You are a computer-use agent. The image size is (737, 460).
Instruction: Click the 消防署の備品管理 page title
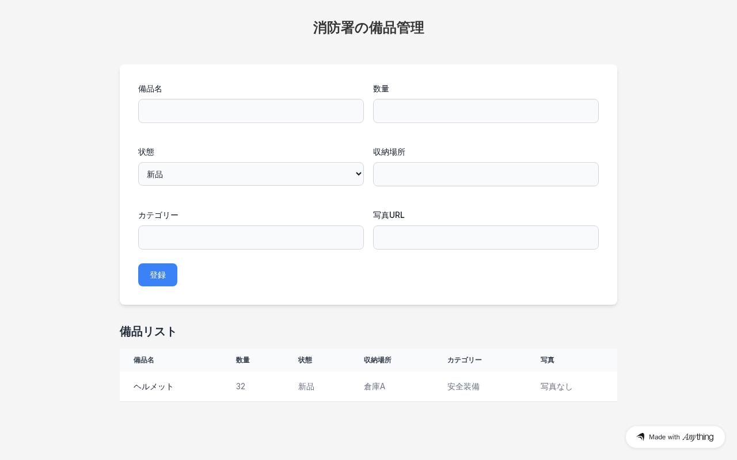point(368,28)
